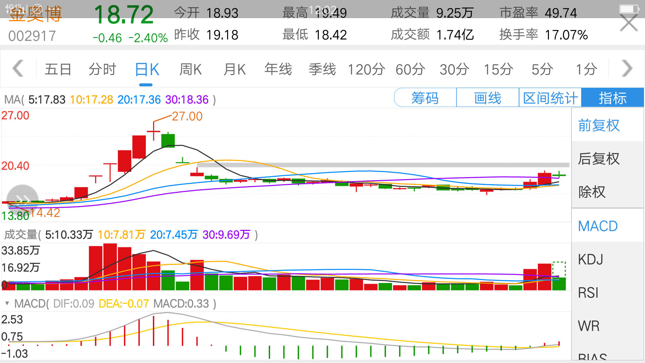Select 前复权 adjustment option
Viewport: 645px width, 363px height.
[x=607, y=125]
